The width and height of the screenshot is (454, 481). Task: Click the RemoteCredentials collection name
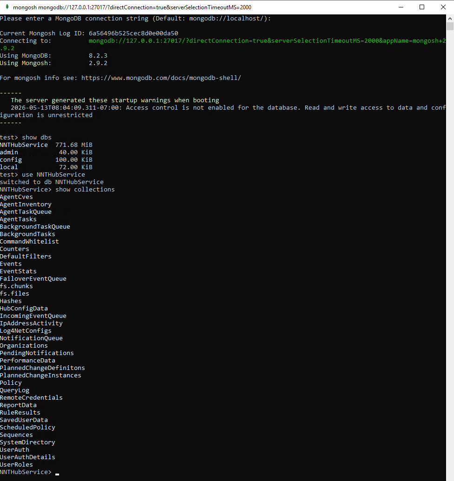[x=31, y=397]
